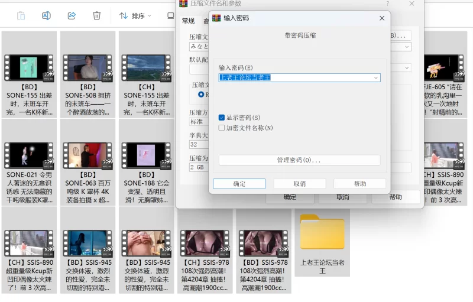Open the 排序 sort menu in Explorer
The height and width of the screenshot is (302, 473).
(135, 16)
